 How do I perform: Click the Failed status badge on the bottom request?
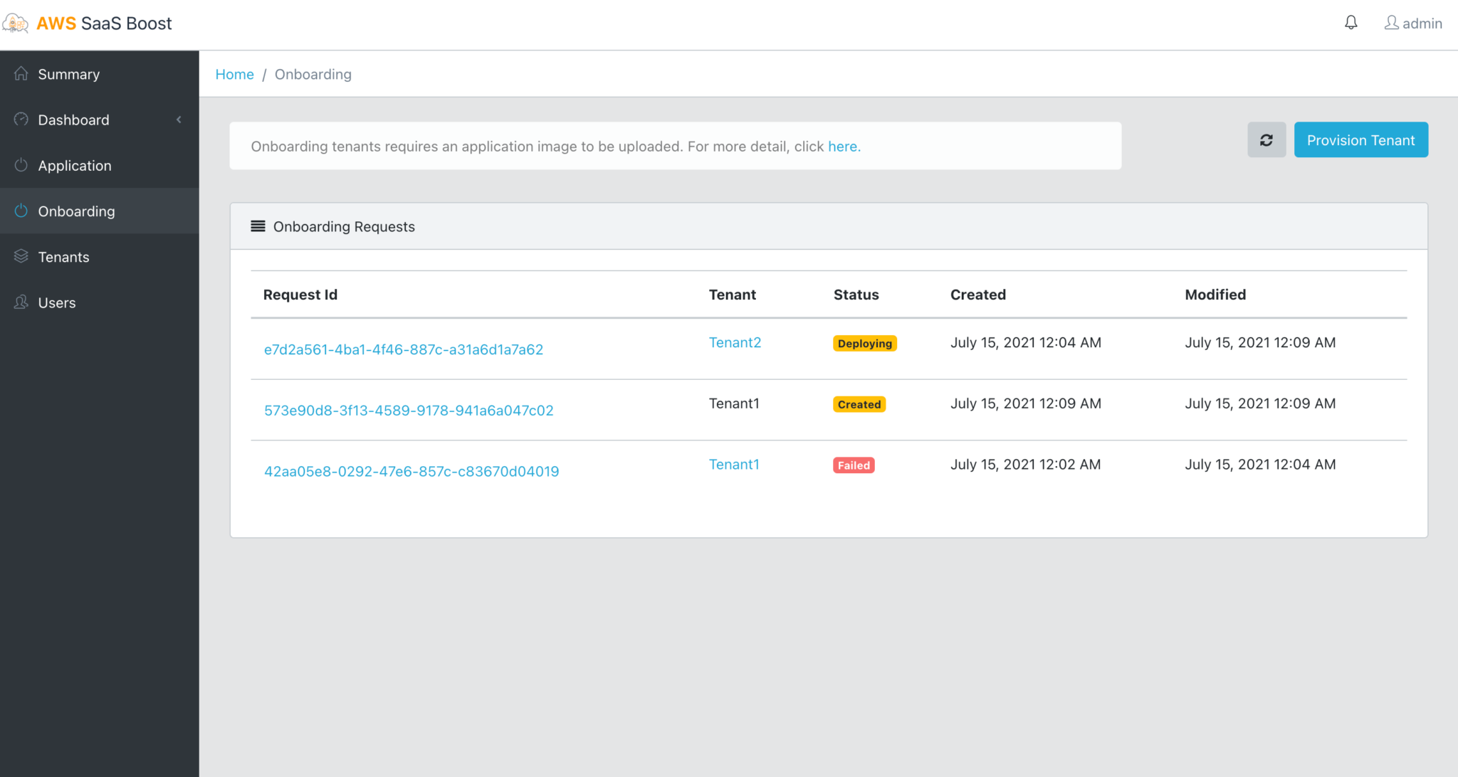click(x=853, y=465)
